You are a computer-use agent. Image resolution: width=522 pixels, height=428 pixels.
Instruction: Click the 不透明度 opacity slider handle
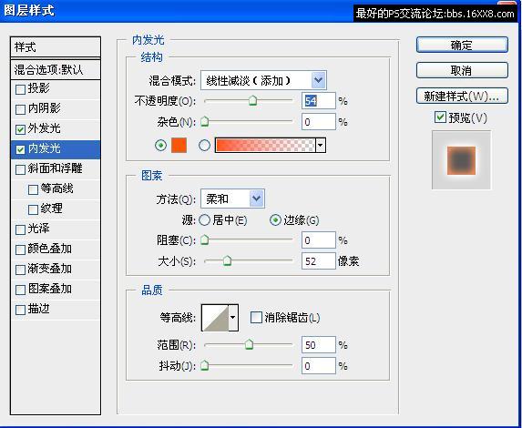[x=253, y=100]
